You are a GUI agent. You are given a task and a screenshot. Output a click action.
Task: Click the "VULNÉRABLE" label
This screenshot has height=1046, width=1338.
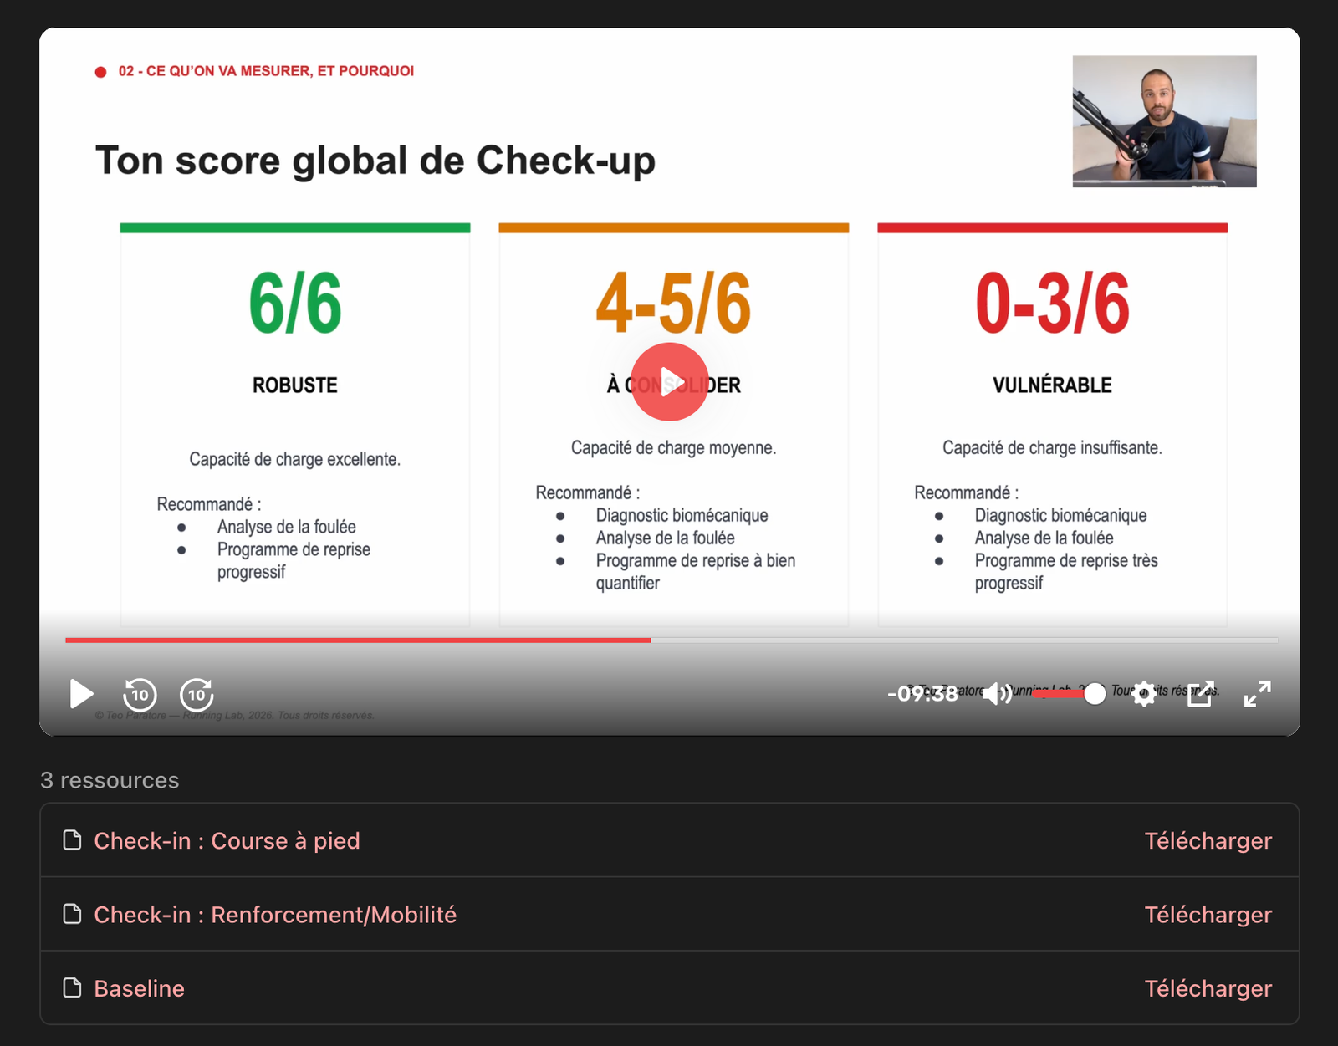click(x=1052, y=385)
